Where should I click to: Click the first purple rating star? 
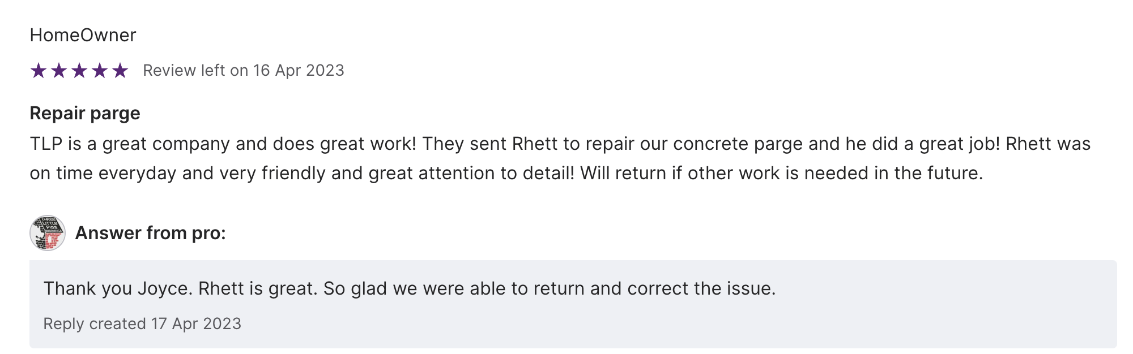(x=39, y=71)
